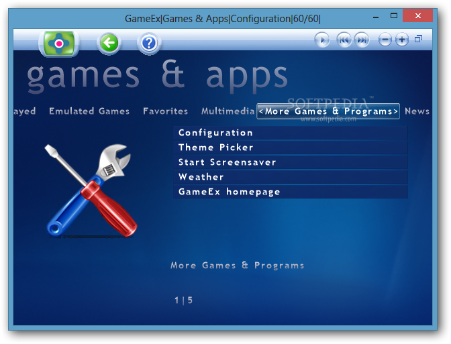This screenshot has width=451, height=344.
Task: Close the GameEx window
Action: 417,16
